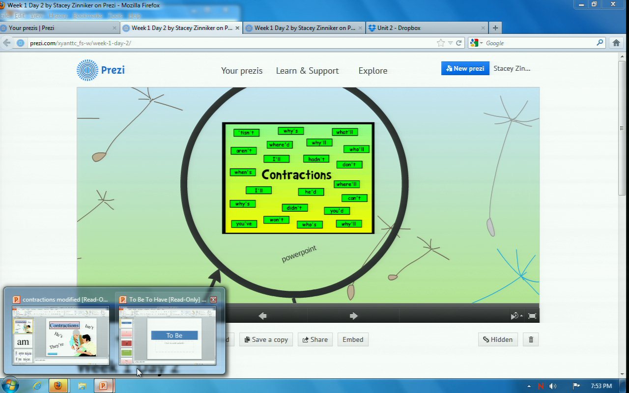Click the Save a copy button
Viewport: 629px width, 393px height.
tap(266, 339)
